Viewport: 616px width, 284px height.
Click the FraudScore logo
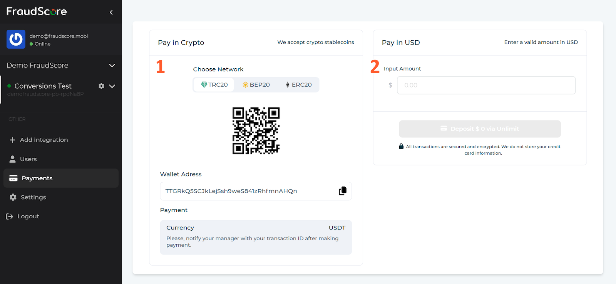coord(37,12)
